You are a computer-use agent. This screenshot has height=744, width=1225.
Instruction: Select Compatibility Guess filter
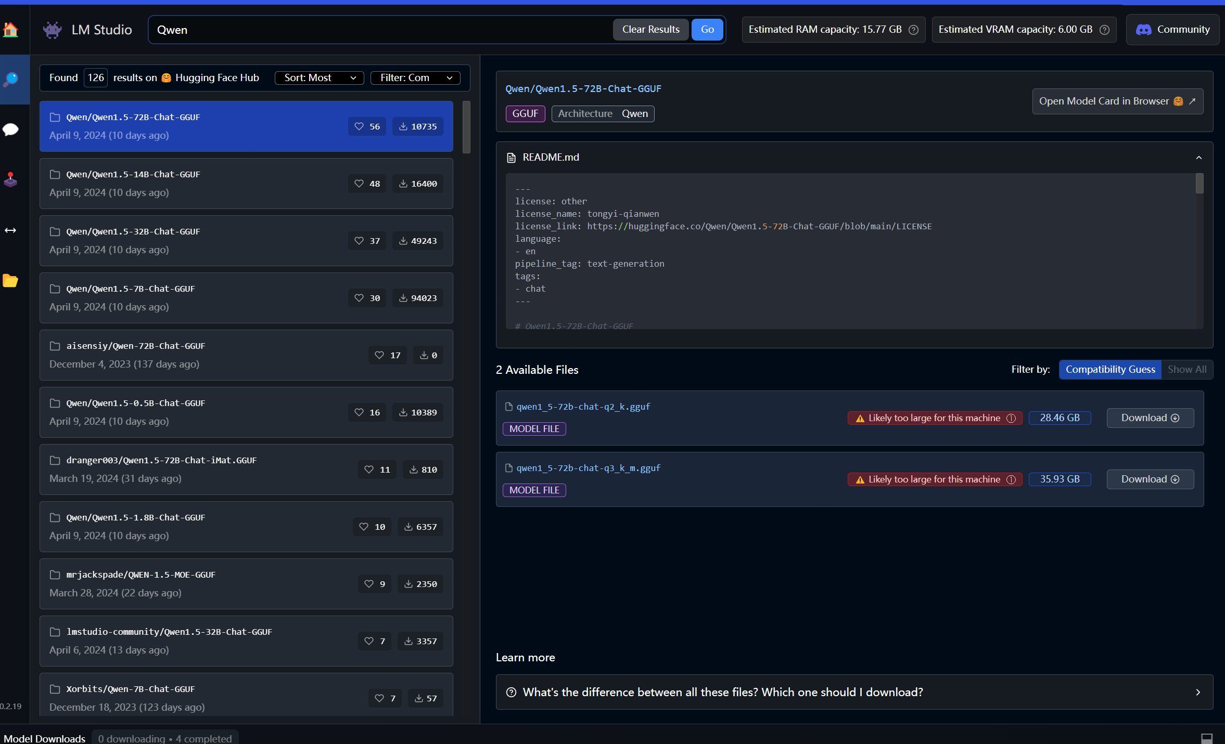coord(1110,369)
